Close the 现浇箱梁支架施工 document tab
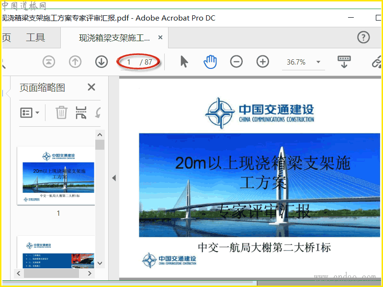This screenshot has width=383, height=287. [x=160, y=37]
